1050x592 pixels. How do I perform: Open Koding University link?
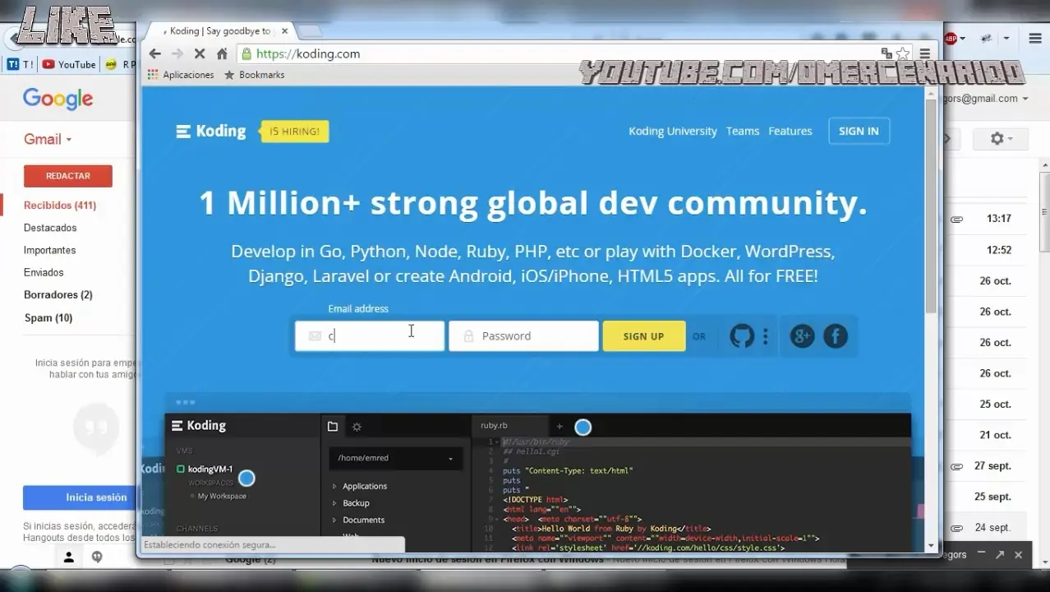673,131
